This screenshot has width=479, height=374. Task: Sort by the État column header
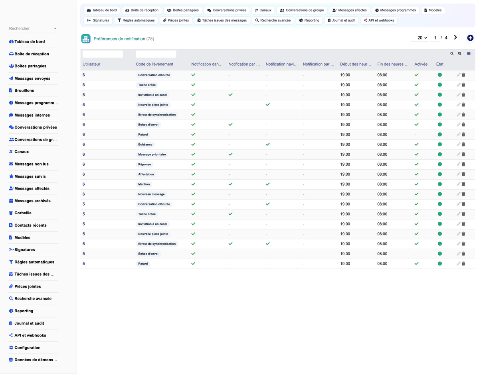point(439,64)
